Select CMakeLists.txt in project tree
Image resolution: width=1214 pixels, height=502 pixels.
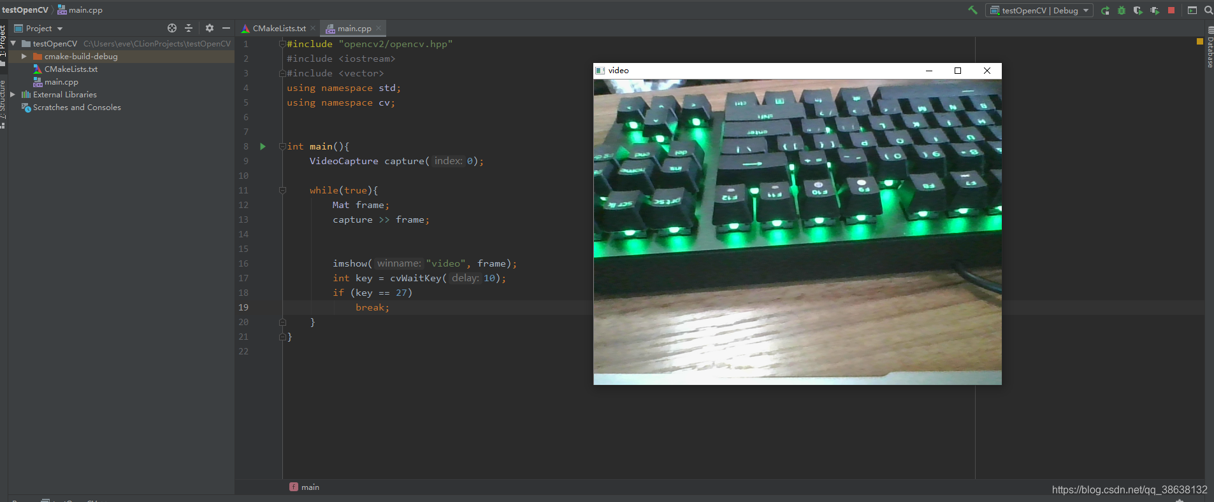click(x=71, y=69)
